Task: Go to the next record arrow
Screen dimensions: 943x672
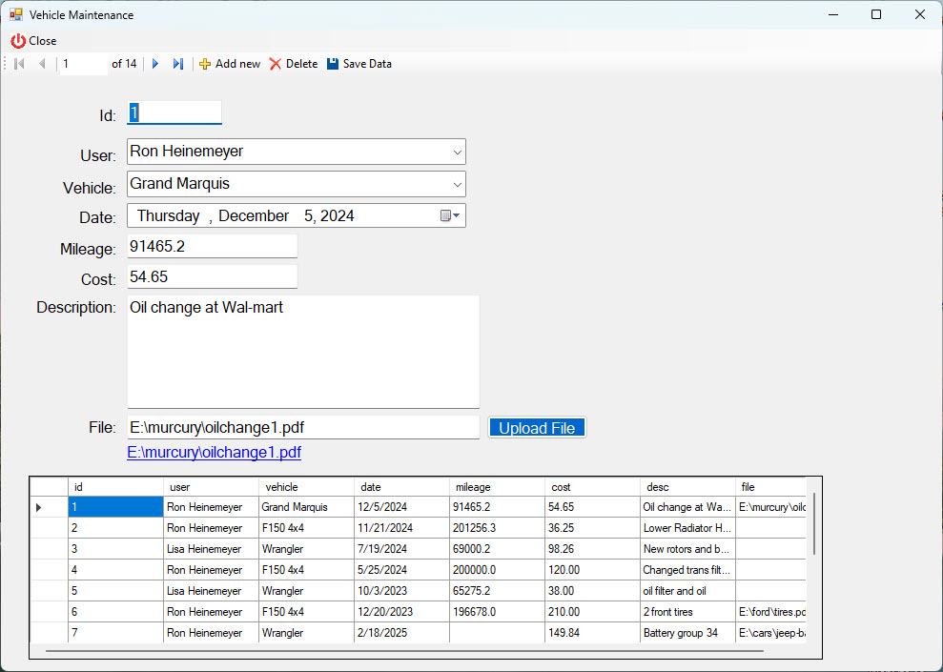Action: (x=155, y=64)
